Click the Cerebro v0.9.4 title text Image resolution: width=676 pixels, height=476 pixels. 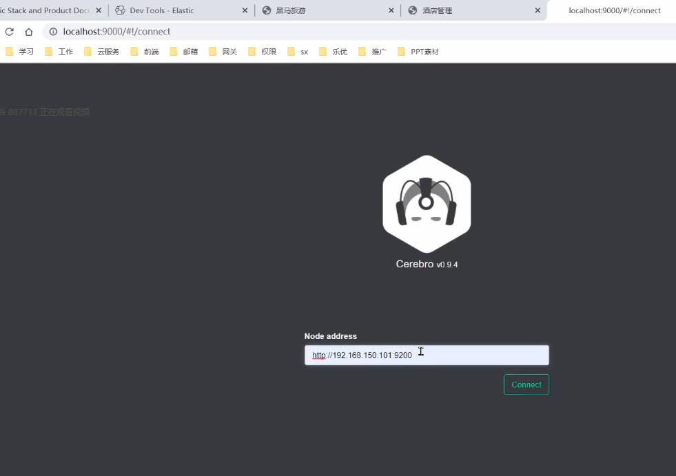[x=427, y=264]
